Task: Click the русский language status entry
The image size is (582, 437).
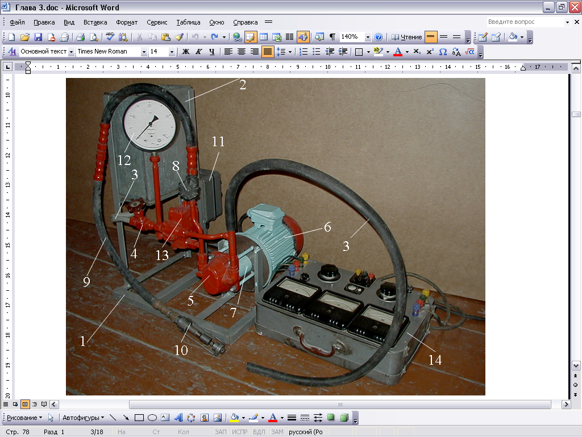Action: (x=305, y=432)
